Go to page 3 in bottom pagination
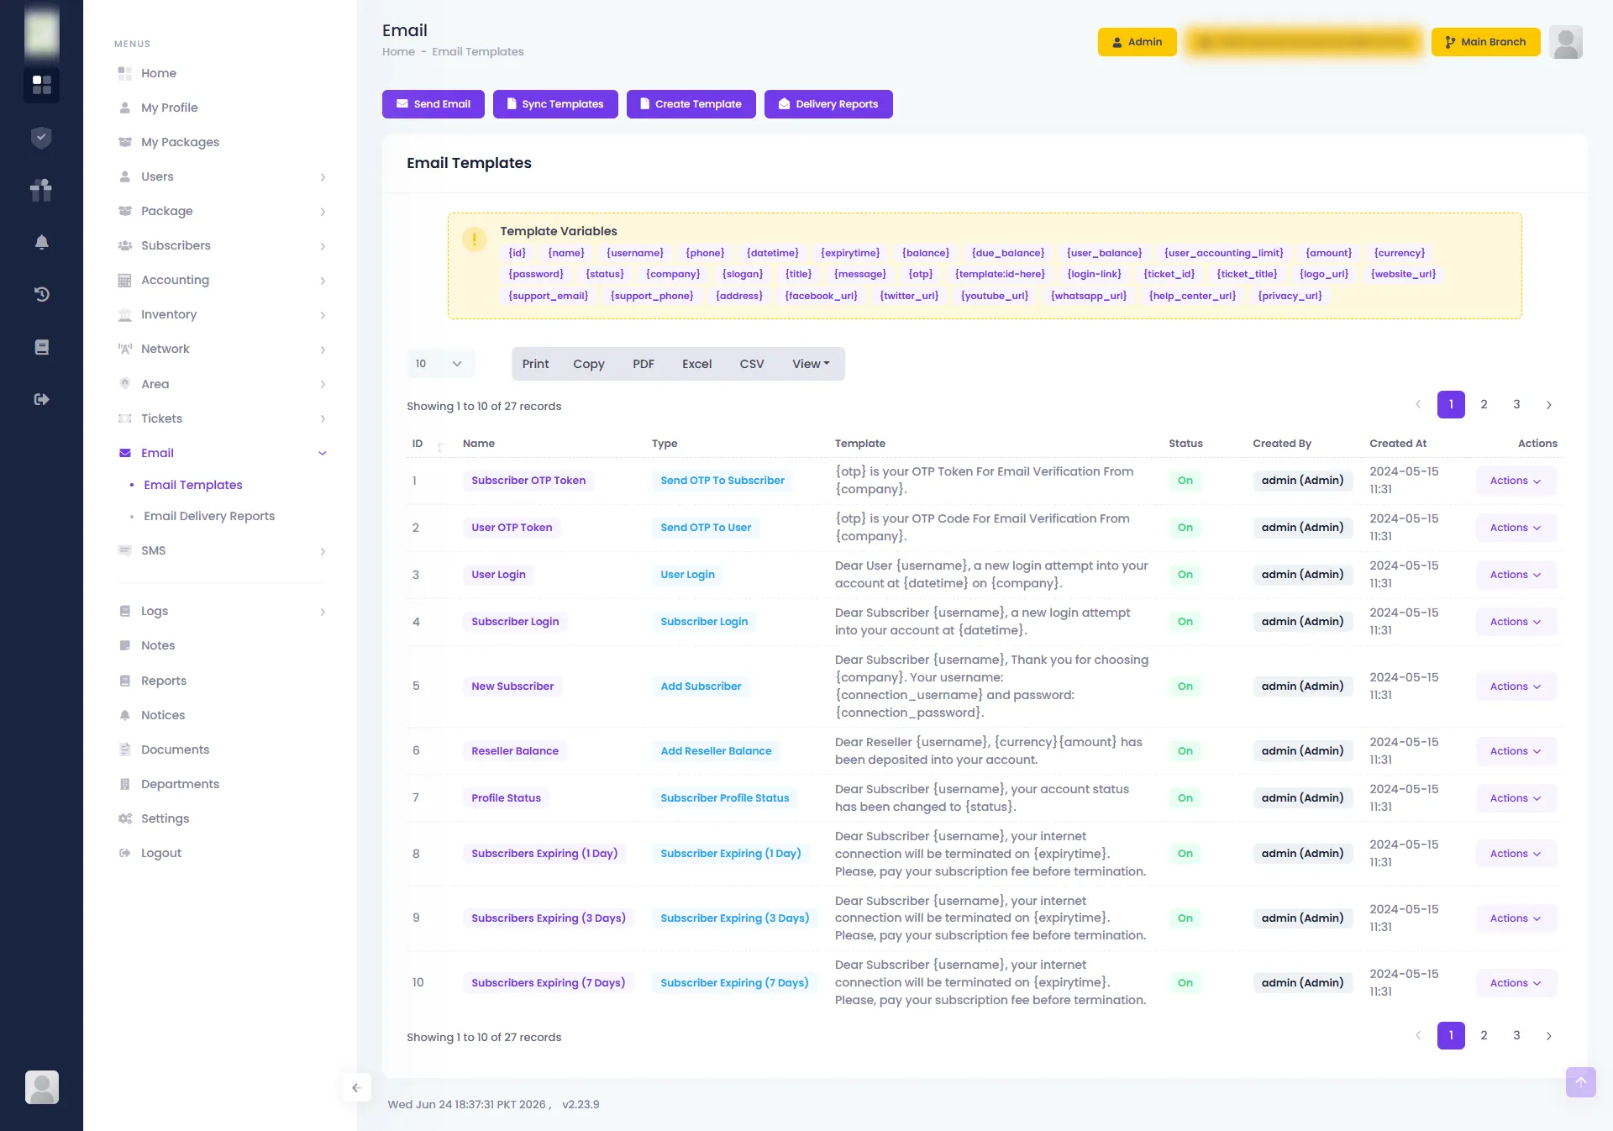Viewport: 1613px width, 1131px height. coord(1516,1036)
